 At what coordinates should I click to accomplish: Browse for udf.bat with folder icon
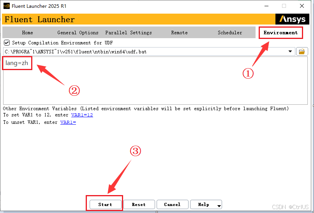click(302, 51)
